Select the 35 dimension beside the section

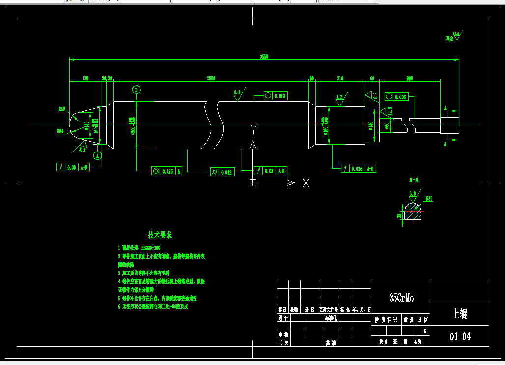(x=399, y=216)
